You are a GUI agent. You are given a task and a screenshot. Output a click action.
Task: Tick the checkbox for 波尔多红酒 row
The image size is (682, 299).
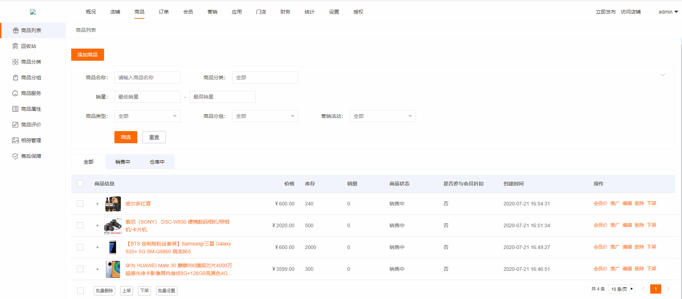pyautogui.click(x=80, y=204)
